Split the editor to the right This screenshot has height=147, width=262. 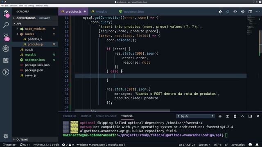tap(250, 12)
